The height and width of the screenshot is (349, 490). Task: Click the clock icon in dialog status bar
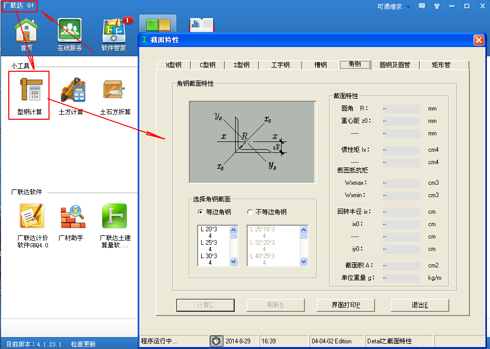click(216, 341)
